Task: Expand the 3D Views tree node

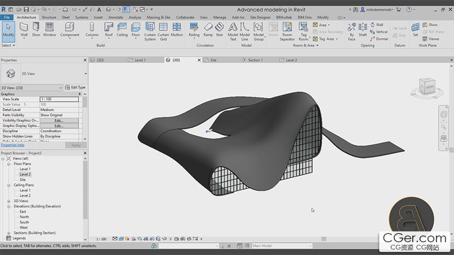Action: (9, 201)
